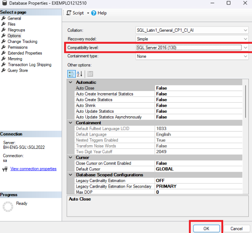Open the Permissions page
252x233 pixels.
(18, 47)
